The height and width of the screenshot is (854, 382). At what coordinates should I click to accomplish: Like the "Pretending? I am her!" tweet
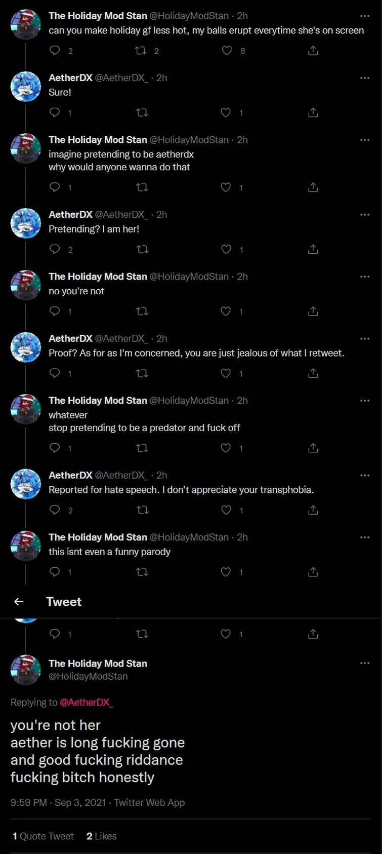click(x=226, y=249)
